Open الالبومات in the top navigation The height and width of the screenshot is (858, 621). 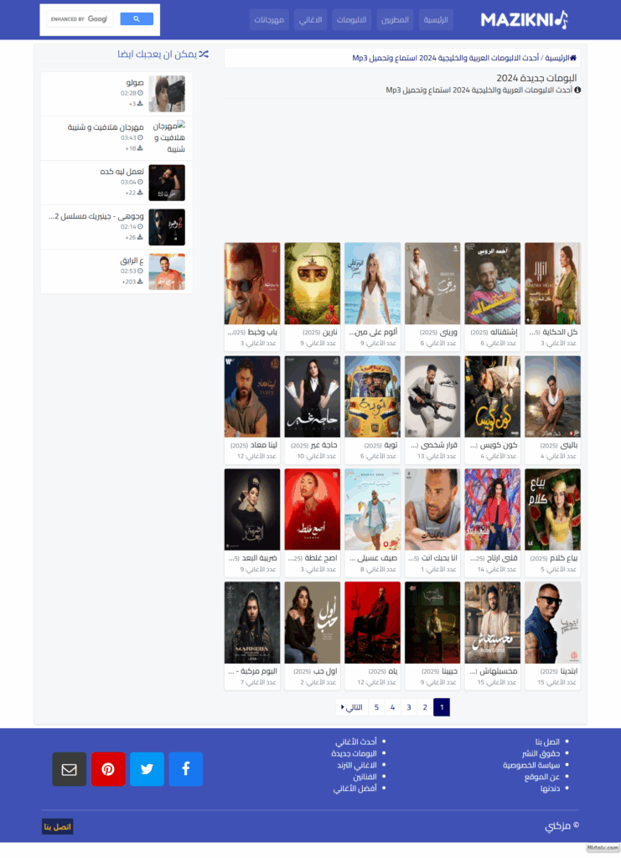pyautogui.click(x=351, y=20)
